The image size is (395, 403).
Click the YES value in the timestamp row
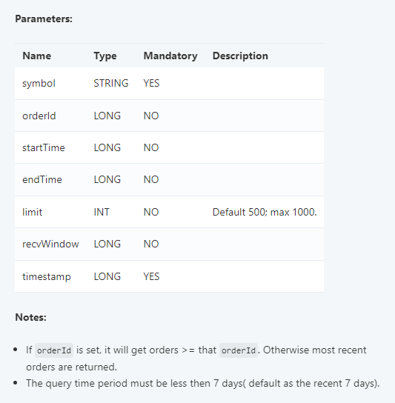(151, 276)
